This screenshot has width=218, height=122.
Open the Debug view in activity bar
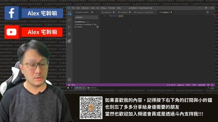point(69,34)
